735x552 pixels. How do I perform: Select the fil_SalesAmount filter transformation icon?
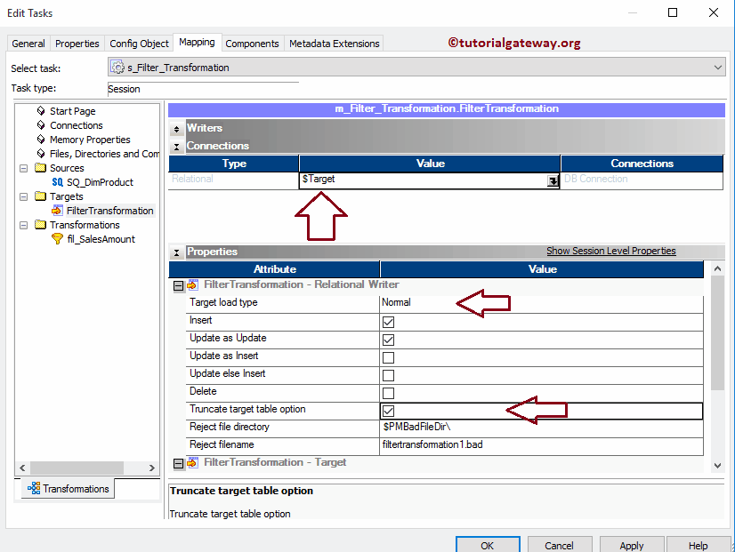tap(57, 238)
